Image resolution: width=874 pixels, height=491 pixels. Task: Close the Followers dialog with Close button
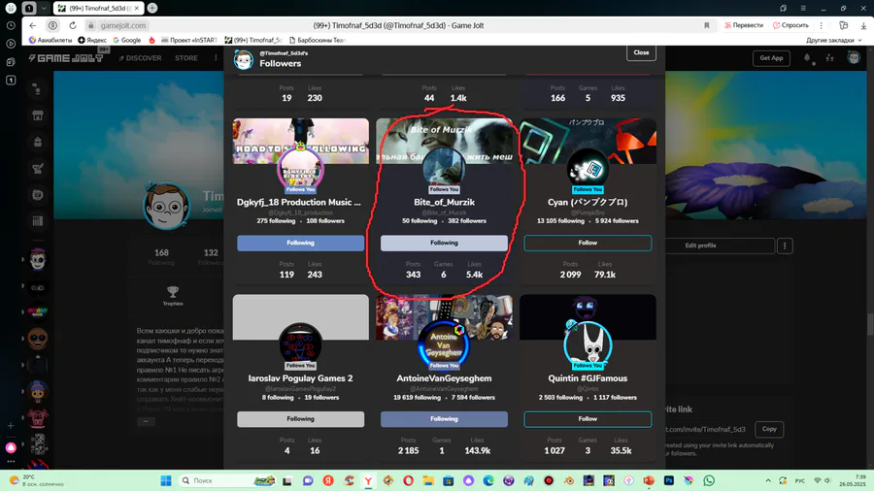click(x=641, y=52)
